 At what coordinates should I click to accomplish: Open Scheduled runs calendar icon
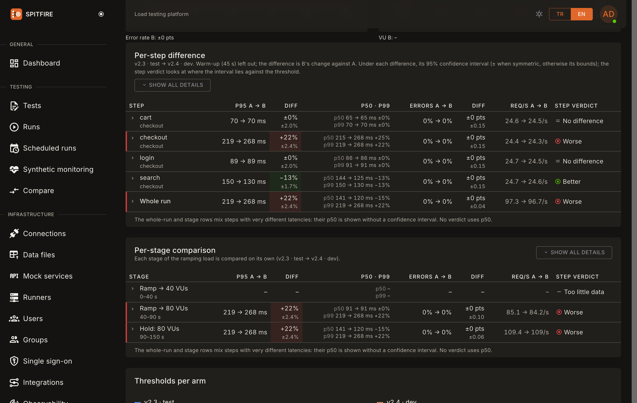pyautogui.click(x=14, y=148)
